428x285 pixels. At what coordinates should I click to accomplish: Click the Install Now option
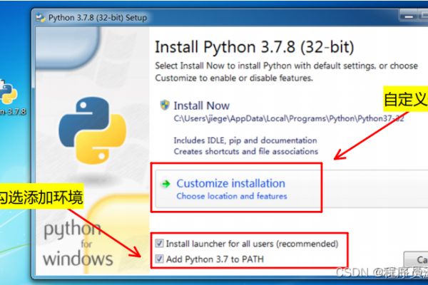[x=202, y=106]
